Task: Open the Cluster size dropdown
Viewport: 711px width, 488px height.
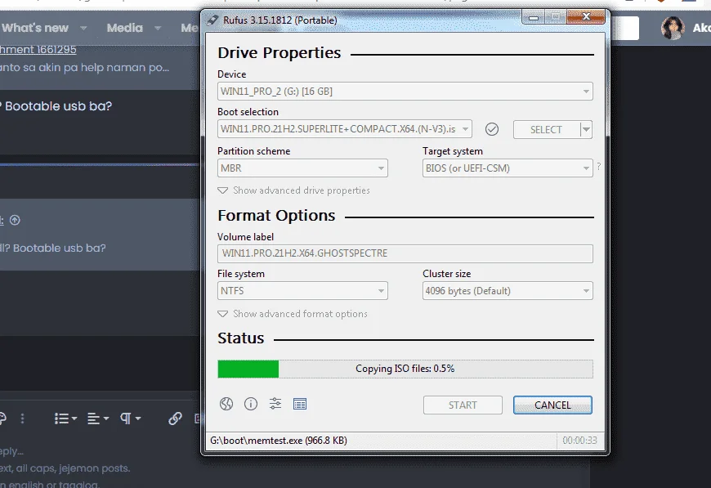Action: pos(508,291)
